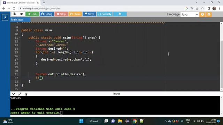Click the Google icon in address bar
This screenshot has height=125, width=223.
187,8
